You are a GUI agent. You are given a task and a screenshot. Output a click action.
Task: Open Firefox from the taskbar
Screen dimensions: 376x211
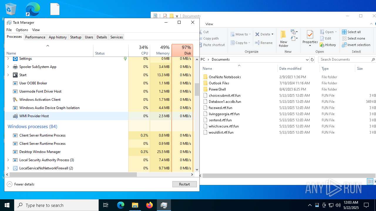click(x=150, y=205)
